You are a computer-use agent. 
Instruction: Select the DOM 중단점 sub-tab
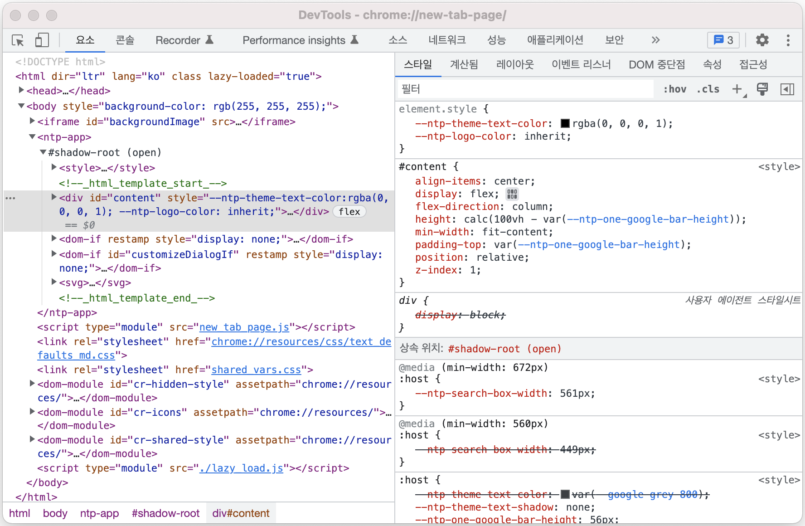(x=657, y=65)
